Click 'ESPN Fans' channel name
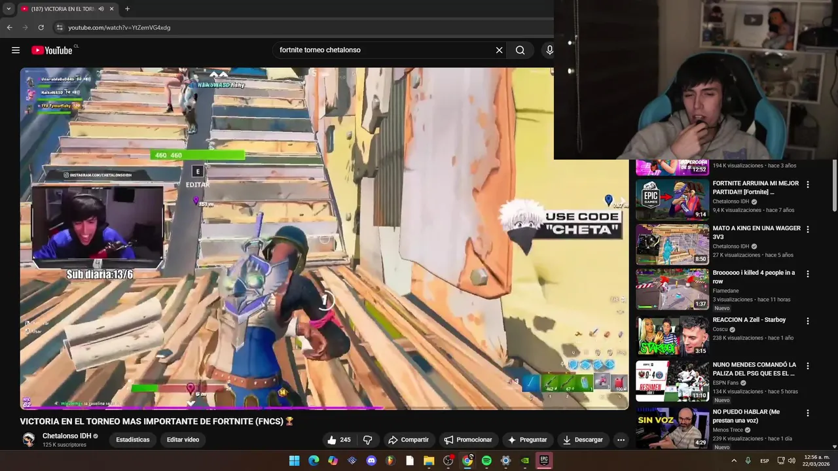The width and height of the screenshot is (838, 471). pos(726,383)
